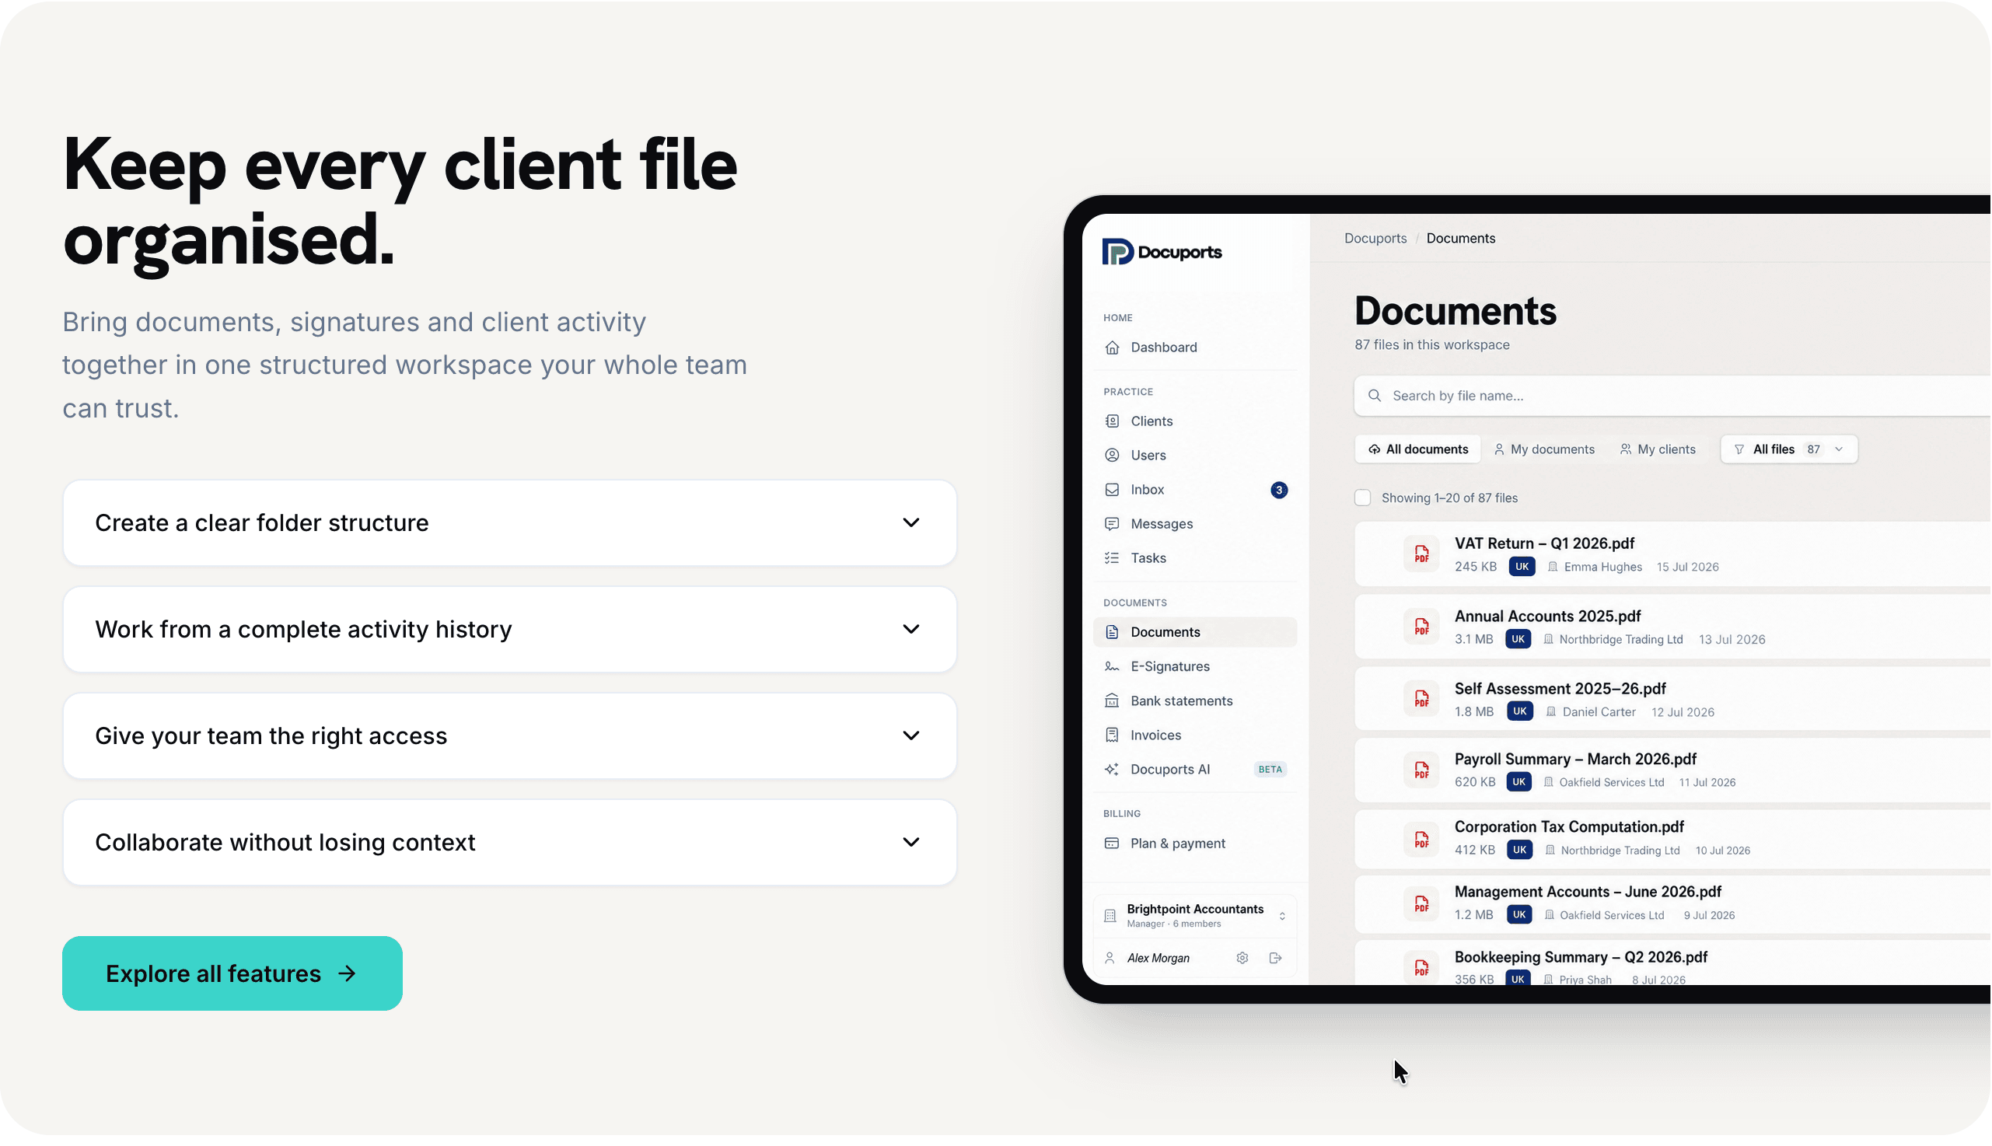Click the Search by file name field
This screenshot has width=1992, height=1146.
pyautogui.click(x=1672, y=396)
